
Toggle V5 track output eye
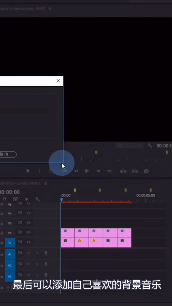coord(29,204)
